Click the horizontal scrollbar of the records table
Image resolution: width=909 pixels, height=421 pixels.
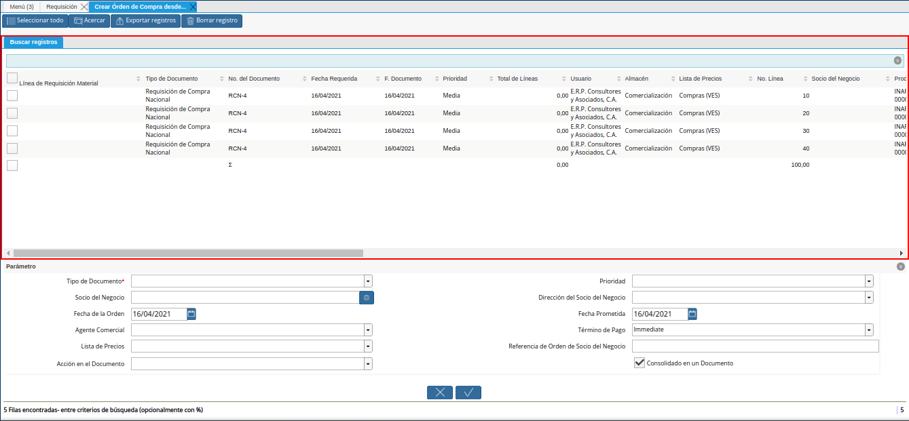coord(188,253)
